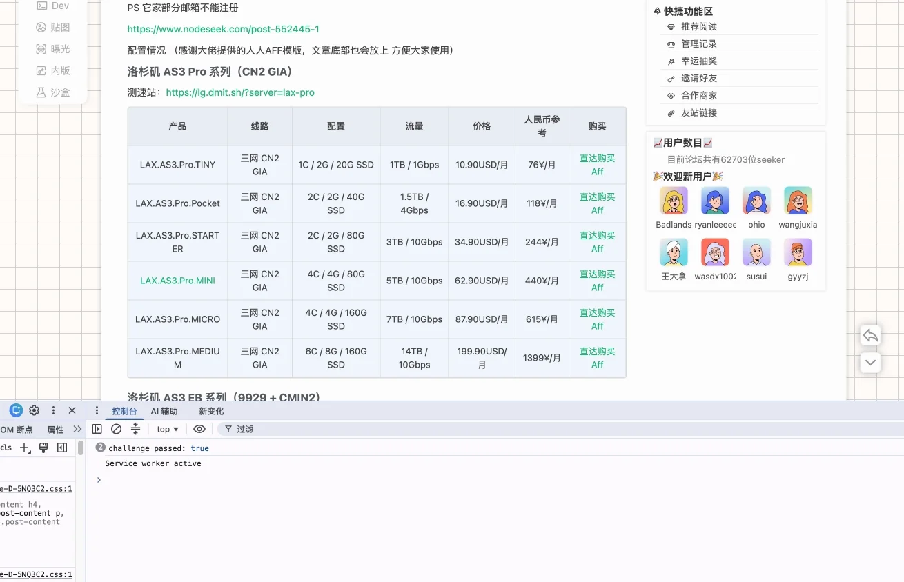
Task: Toggle rendering emulations paintbrush icon
Action: coord(43,448)
